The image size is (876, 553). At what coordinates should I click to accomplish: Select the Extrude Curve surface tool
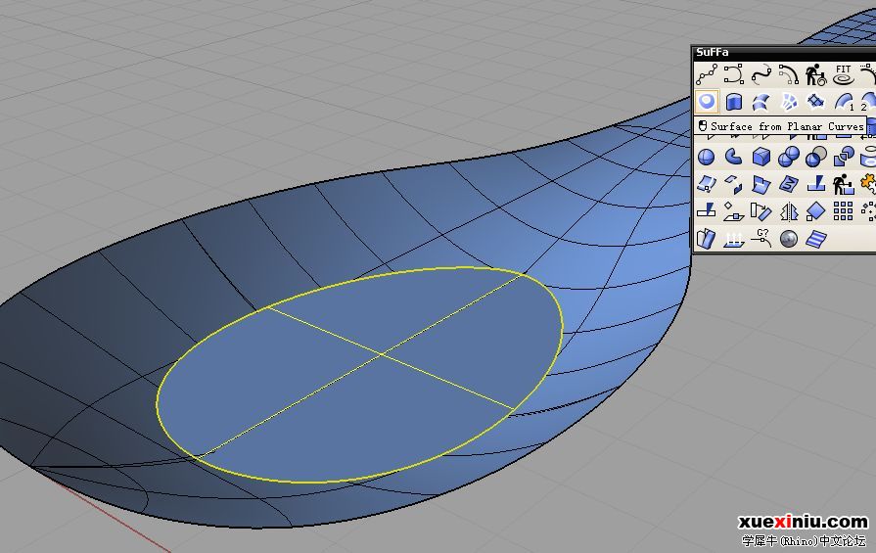733,102
